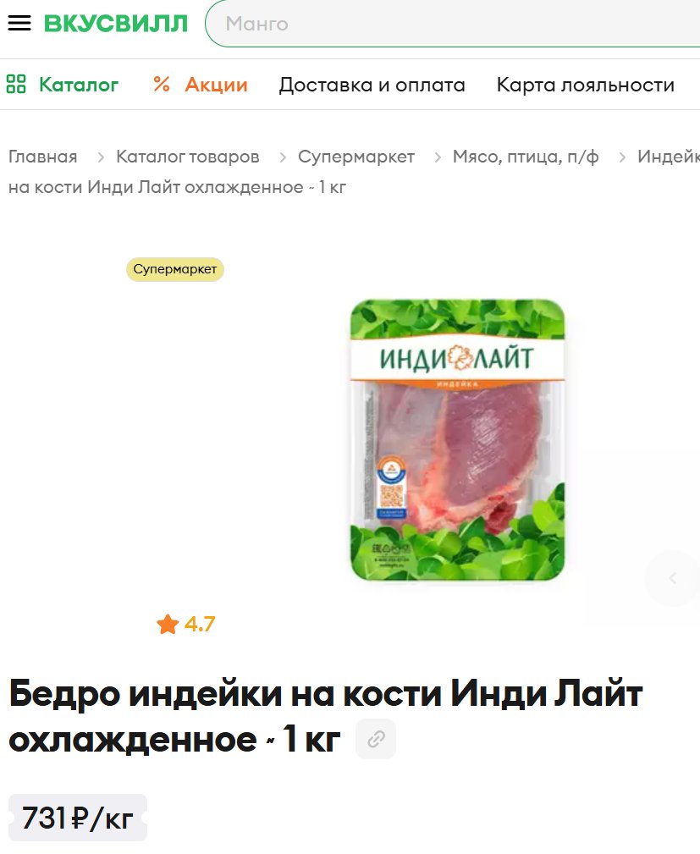The height and width of the screenshot is (854, 700).
Task: Focus the Манго search field
Action: click(x=453, y=24)
